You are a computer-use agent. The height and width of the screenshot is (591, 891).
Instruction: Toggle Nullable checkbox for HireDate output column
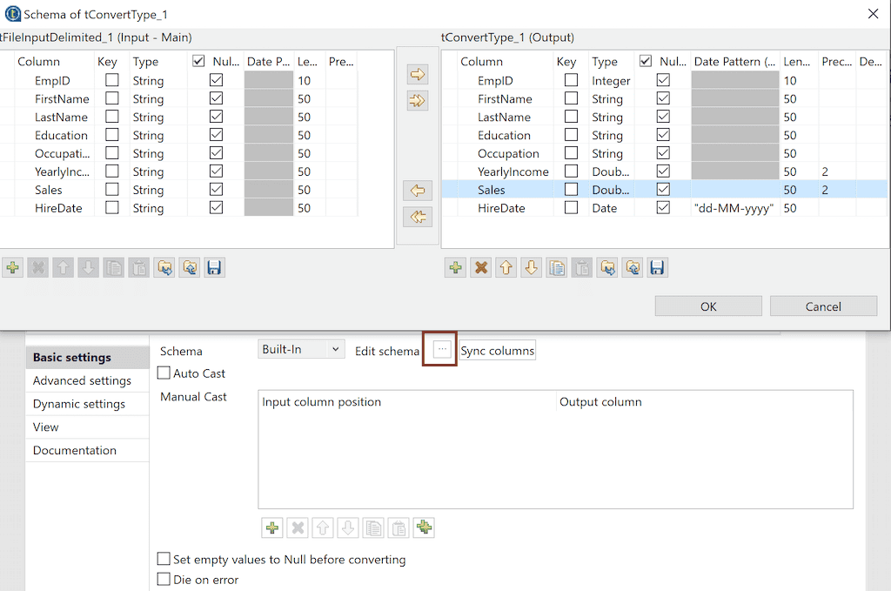pyautogui.click(x=664, y=208)
